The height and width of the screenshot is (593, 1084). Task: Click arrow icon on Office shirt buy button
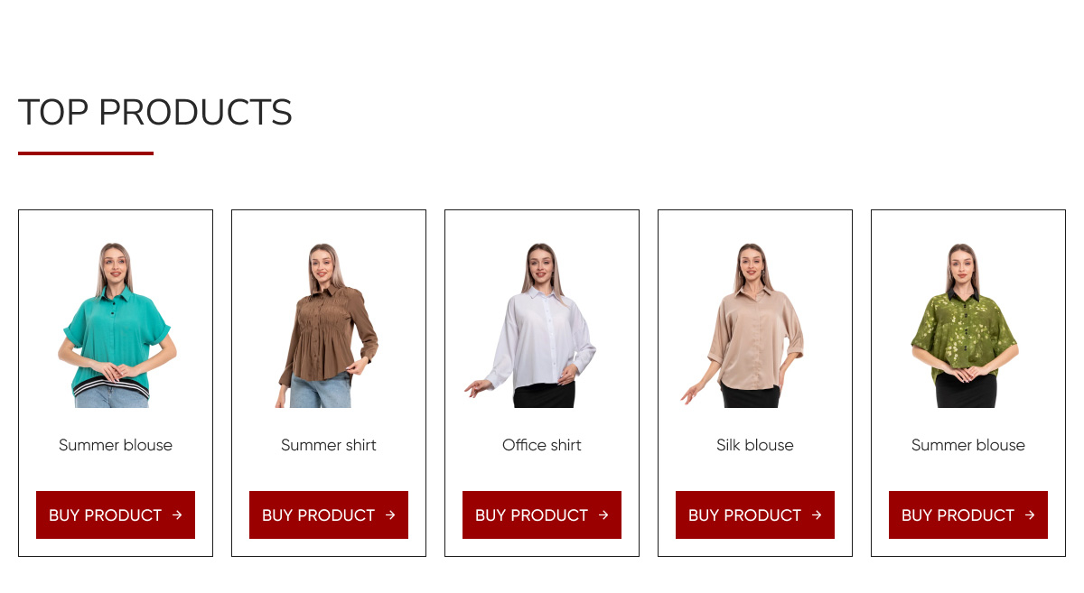coord(603,515)
